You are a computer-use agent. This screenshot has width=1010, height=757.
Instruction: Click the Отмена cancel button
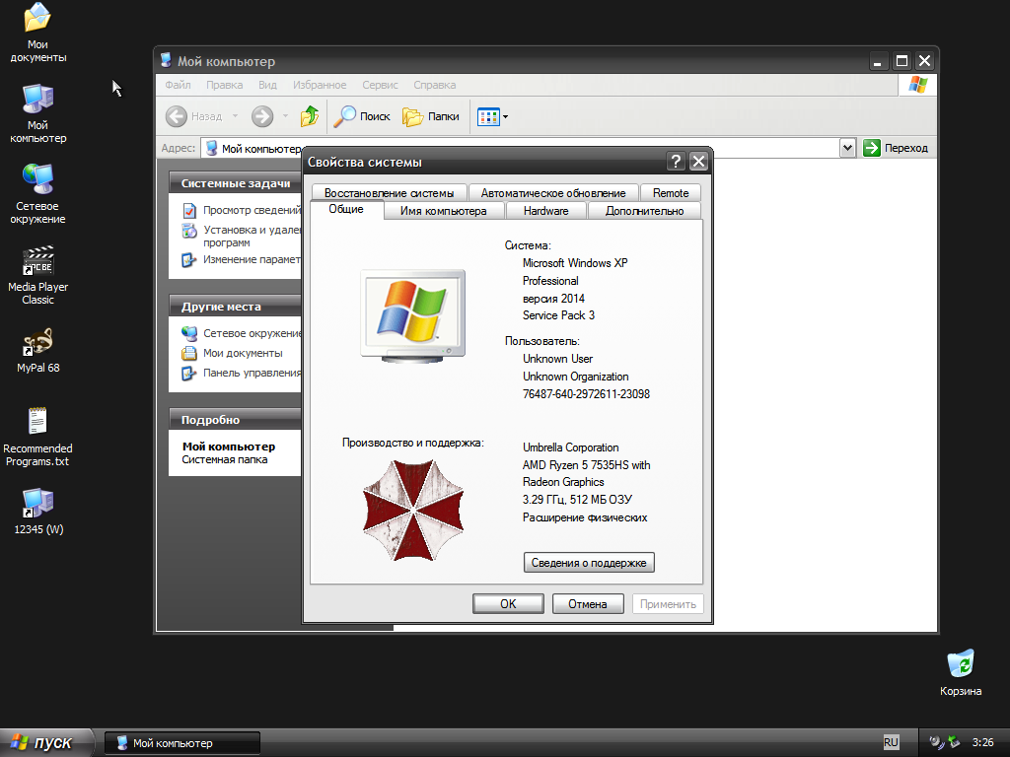click(587, 604)
